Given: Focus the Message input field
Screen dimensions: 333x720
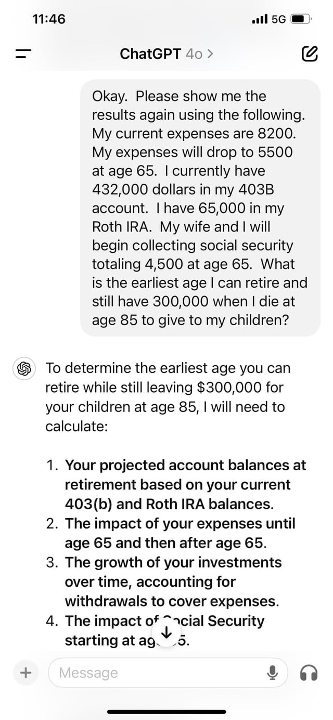Looking at the screenshot, I should click(x=156, y=673).
